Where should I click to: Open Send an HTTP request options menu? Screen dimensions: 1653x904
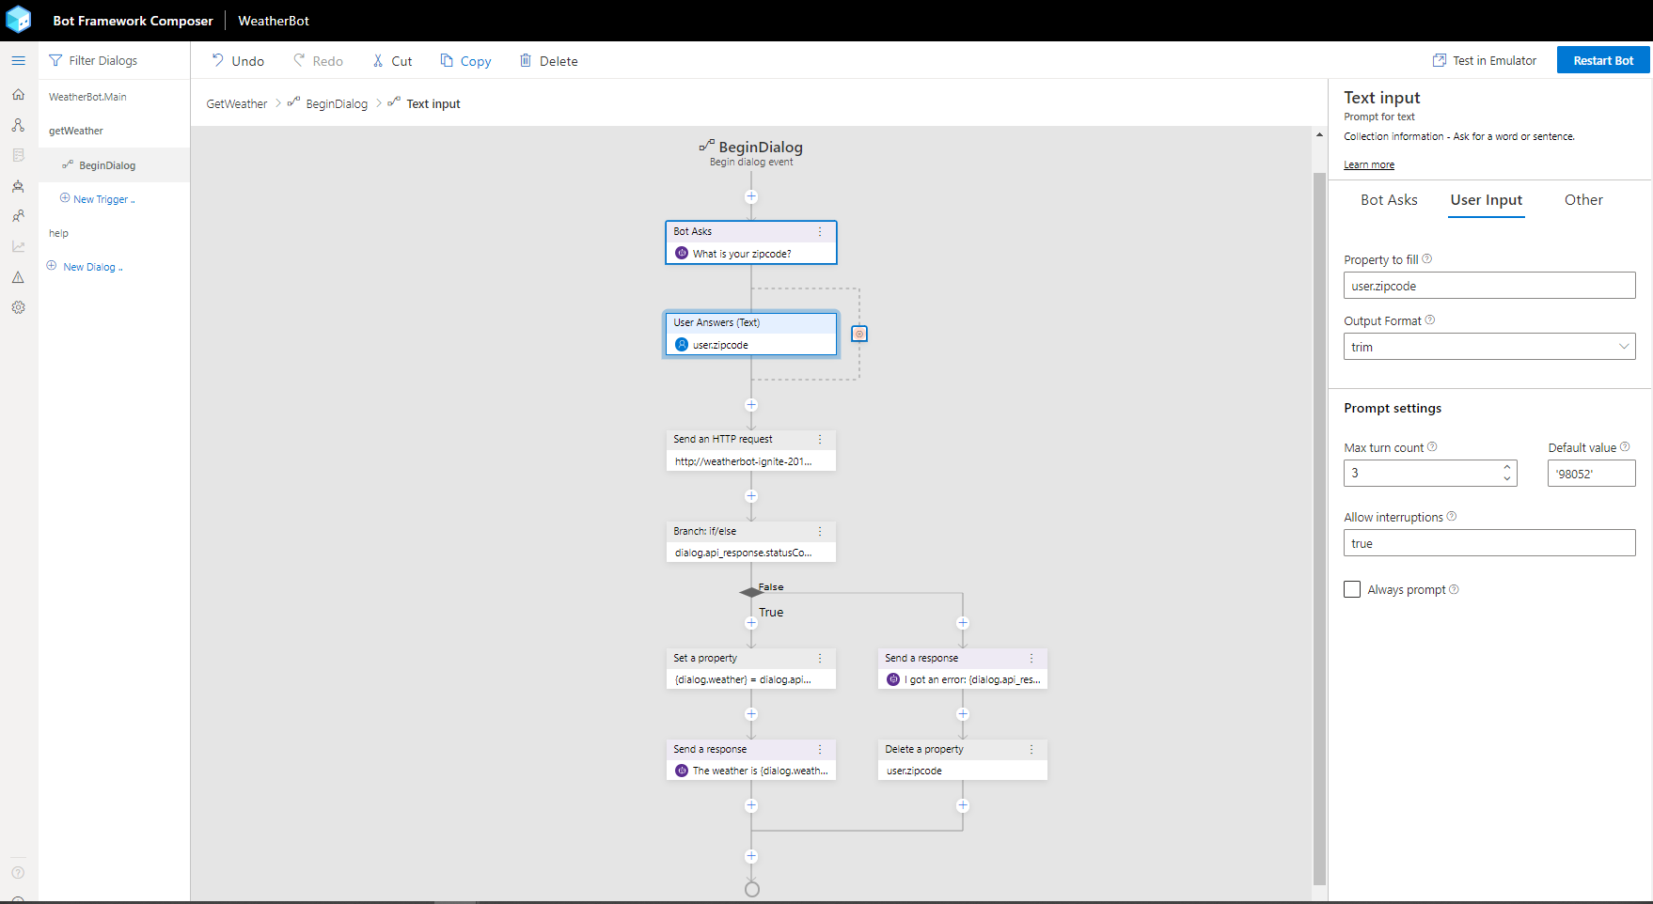click(x=820, y=439)
